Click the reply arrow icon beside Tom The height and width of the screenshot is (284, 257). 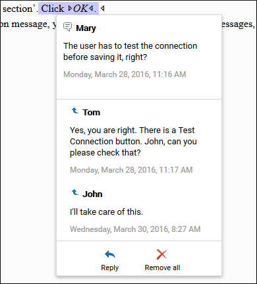(75, 111)
